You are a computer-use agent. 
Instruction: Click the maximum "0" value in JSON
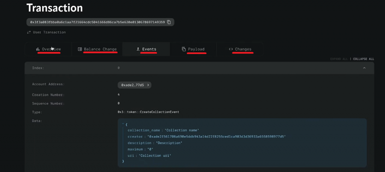[150, 149]
